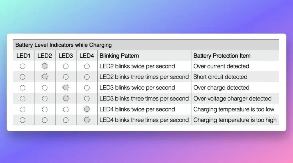
Task: Click 'Over-voltage charger detected' cell
Action: click(232, 99)
